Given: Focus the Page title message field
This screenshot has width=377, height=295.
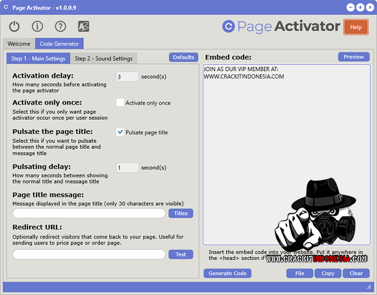Looking at the screenshot, I should pyautogui.click(x=89, y=213).
